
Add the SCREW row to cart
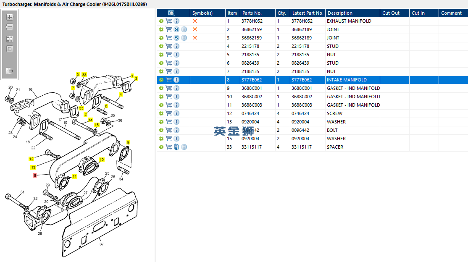(169, 113)
